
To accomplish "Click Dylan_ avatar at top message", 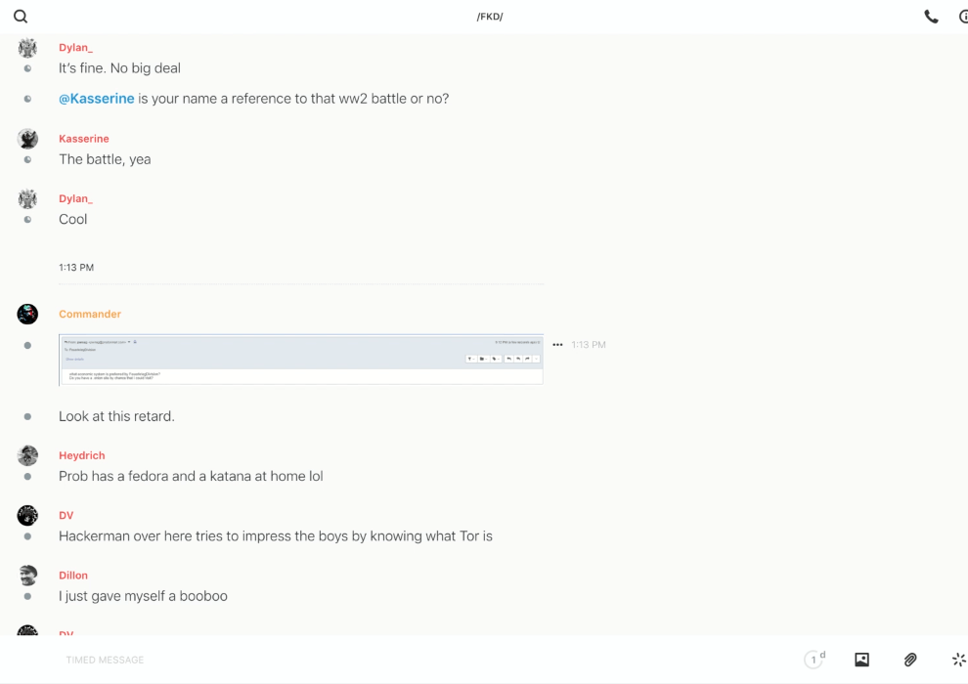I will coord(27,48).
